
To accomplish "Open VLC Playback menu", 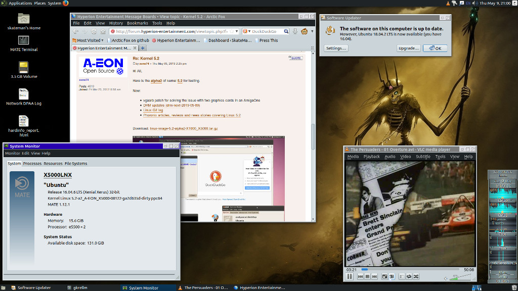I will tap(372, 157).
